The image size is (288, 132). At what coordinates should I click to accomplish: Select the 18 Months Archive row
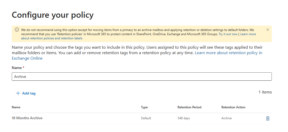[x=142, y=118]
